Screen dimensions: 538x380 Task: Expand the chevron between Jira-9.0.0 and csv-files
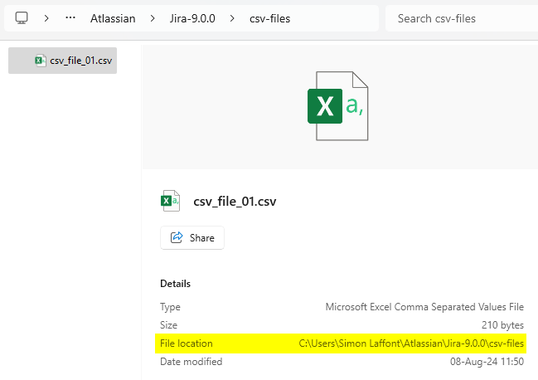tap(232, 18)
